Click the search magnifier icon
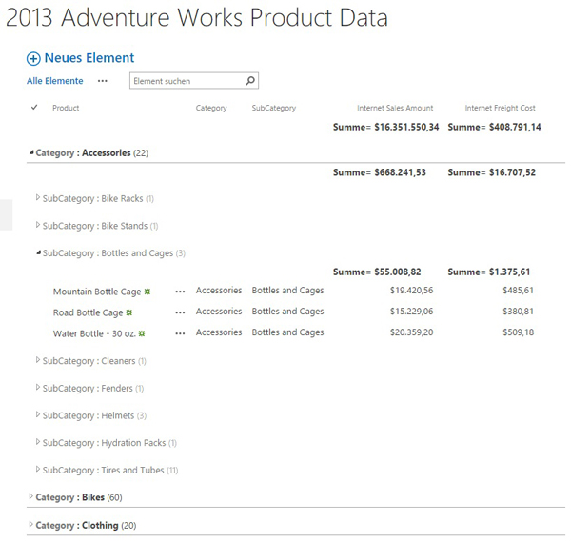571x544 pixels. (250, 81)
